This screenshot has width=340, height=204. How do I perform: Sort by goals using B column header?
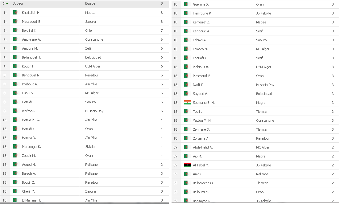pos(162,3)
